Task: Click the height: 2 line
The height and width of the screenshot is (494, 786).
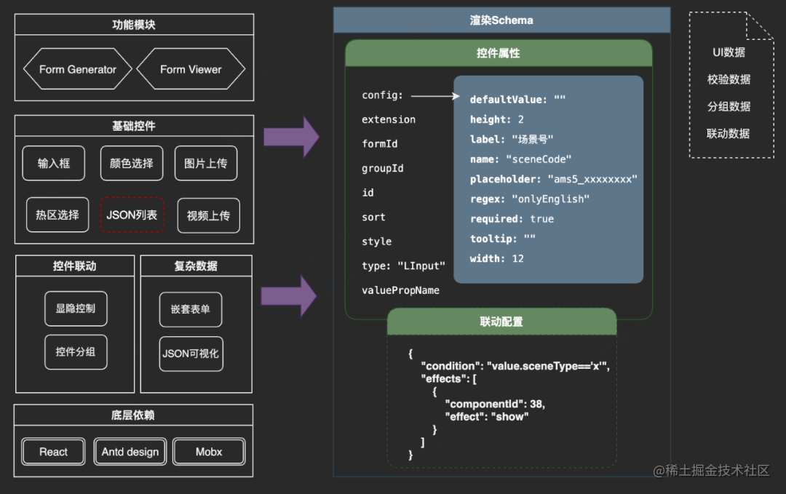Action: coord(497,119)
